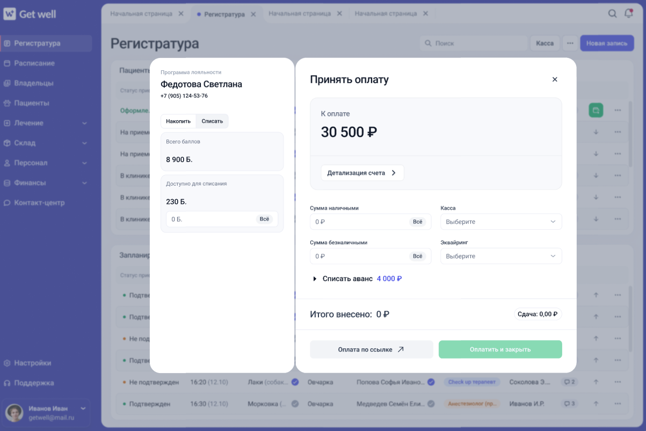Click the 230 Б. available value
646x431 pixels.
177,202
